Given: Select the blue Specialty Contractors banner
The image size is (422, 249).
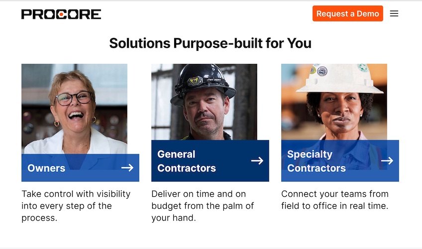Looking at the screenshot, I should [x=340, y=161].
